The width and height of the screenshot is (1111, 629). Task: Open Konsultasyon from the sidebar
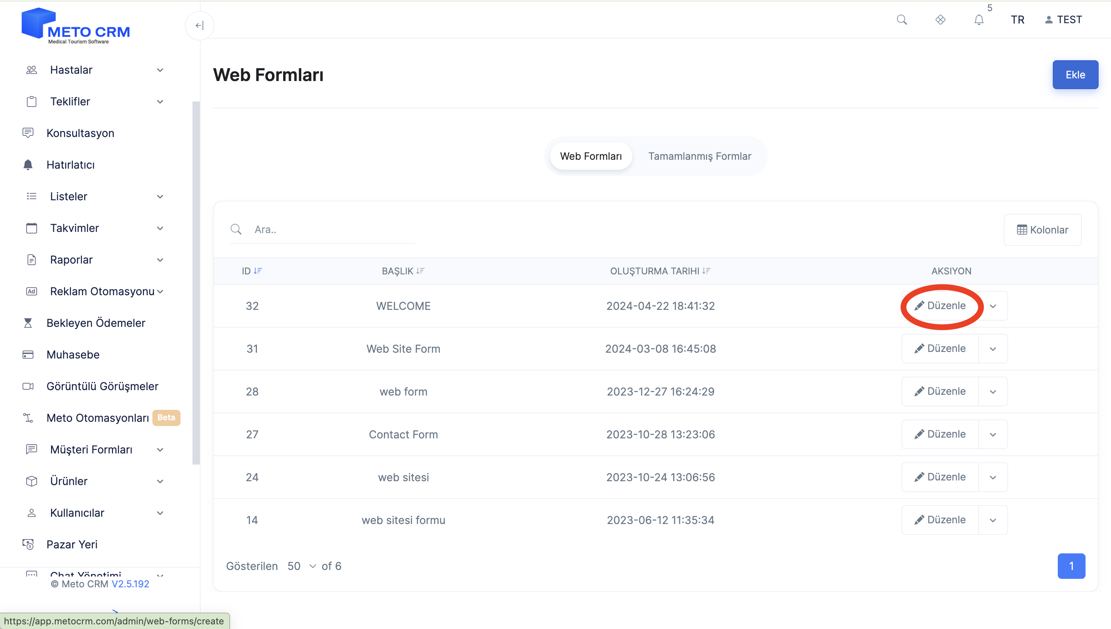click(x=80, y=133)
